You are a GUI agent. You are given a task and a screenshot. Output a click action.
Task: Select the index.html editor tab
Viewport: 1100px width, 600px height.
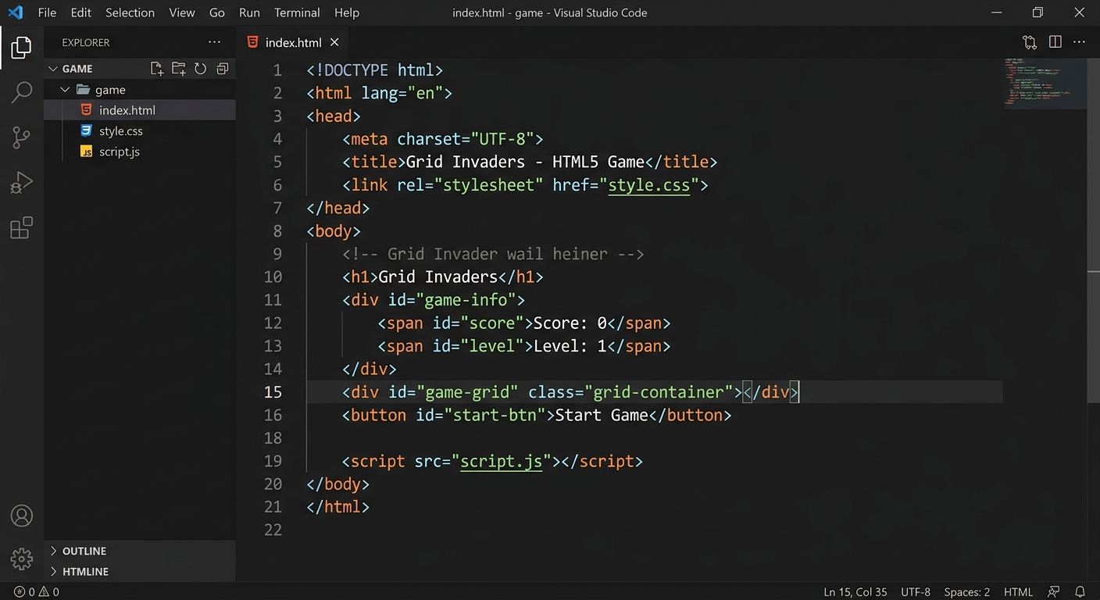tap(293, 42)
